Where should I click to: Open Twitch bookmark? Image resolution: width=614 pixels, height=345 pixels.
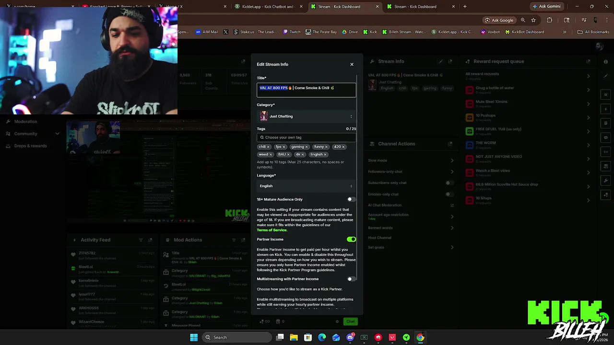[292, 32]
